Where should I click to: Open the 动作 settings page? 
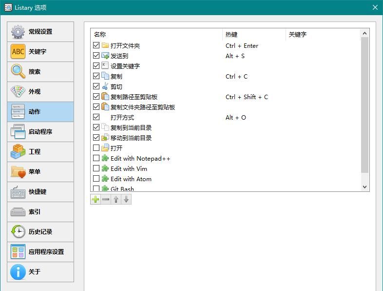[40, 112]
